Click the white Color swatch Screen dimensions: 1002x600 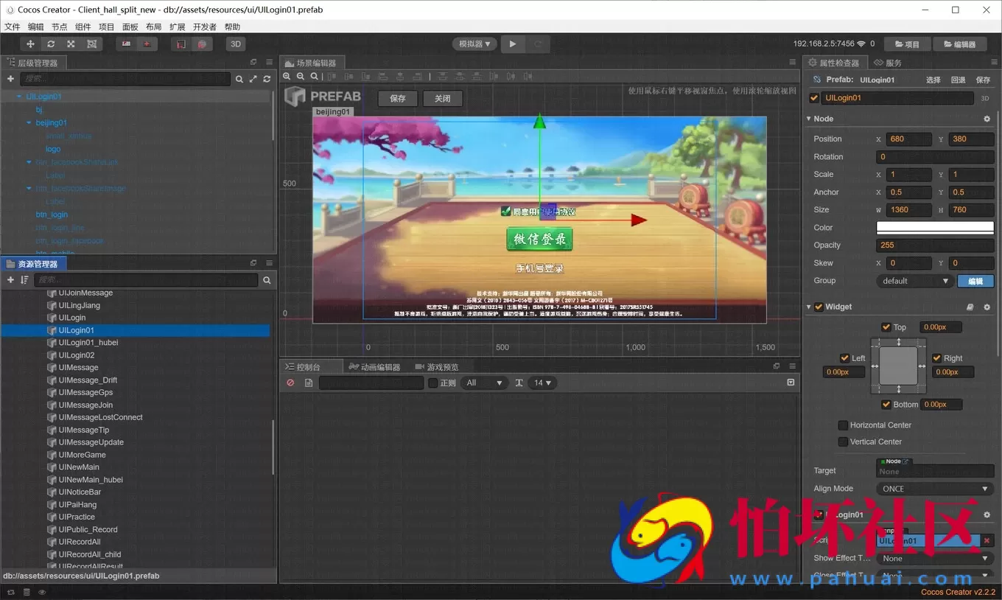pyautogui.click(x=934, y=228)
